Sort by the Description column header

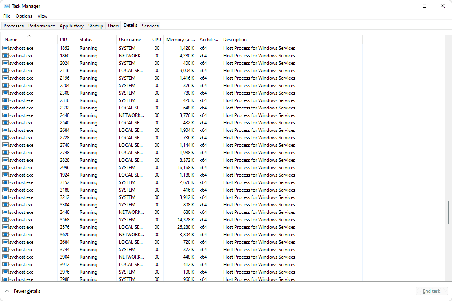coord(292,40)
